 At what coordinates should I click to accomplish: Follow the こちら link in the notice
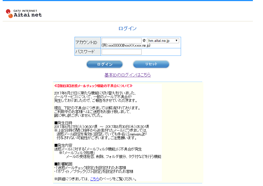(94, 179)
